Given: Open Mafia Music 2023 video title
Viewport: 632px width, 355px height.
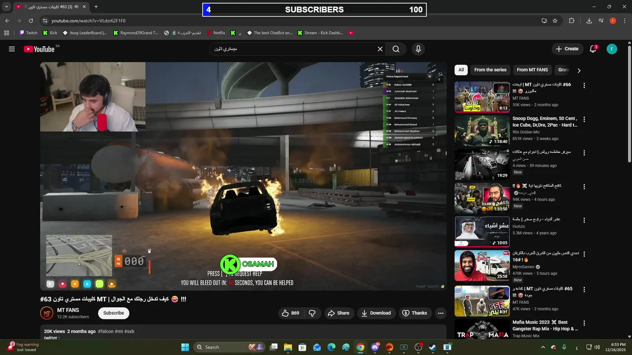Looking at the screenshot, I should (545, 325).
